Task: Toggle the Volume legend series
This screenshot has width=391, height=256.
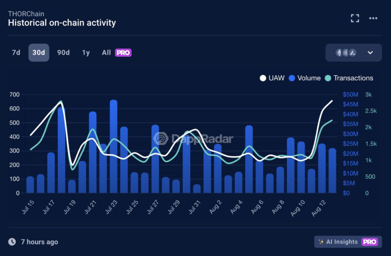Action: pyautogui.click(x=304, y=78)
